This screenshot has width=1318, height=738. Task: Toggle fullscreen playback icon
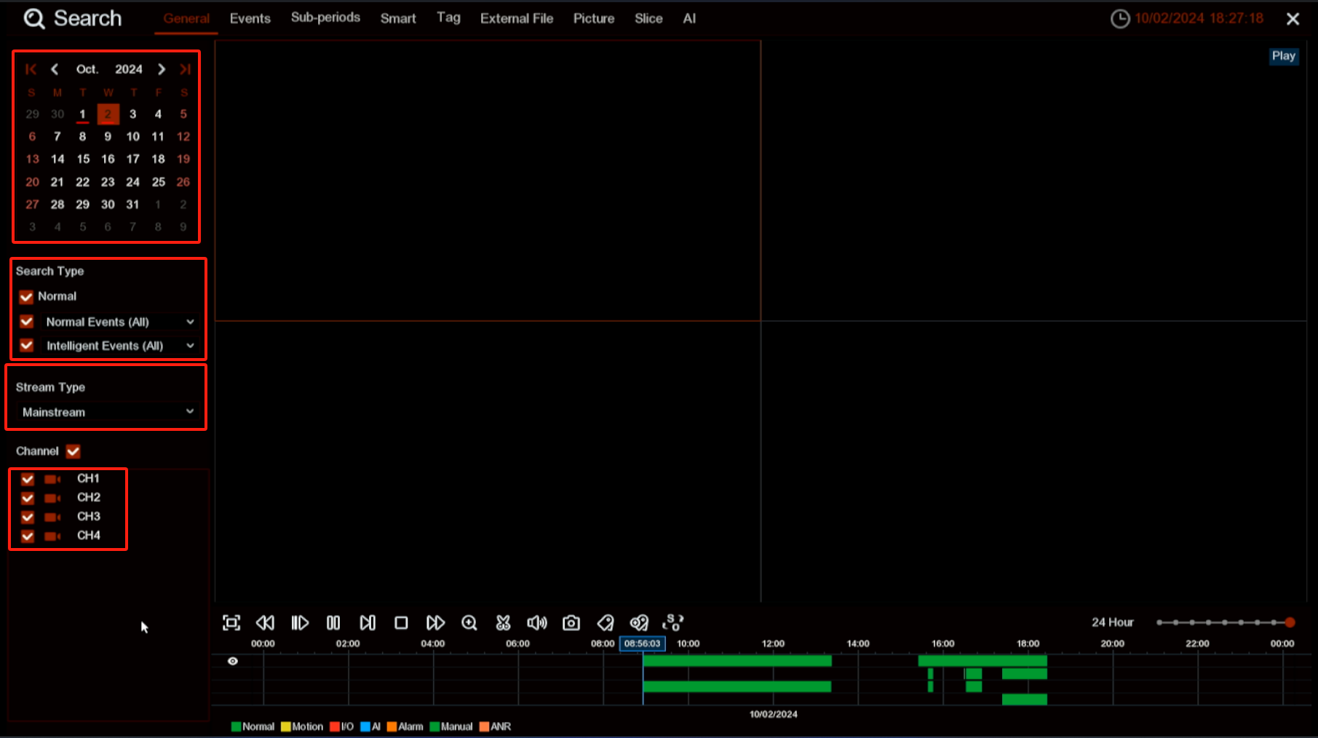tap(231, 623)
